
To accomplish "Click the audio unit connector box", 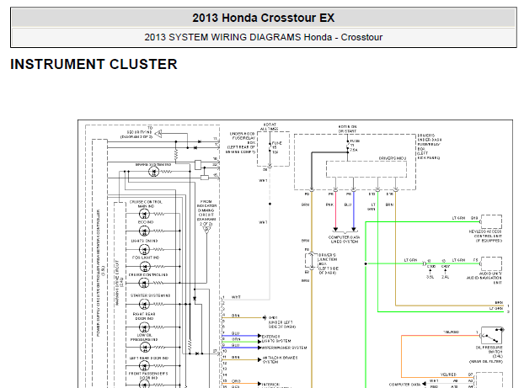I will click(x=491, y=263).
